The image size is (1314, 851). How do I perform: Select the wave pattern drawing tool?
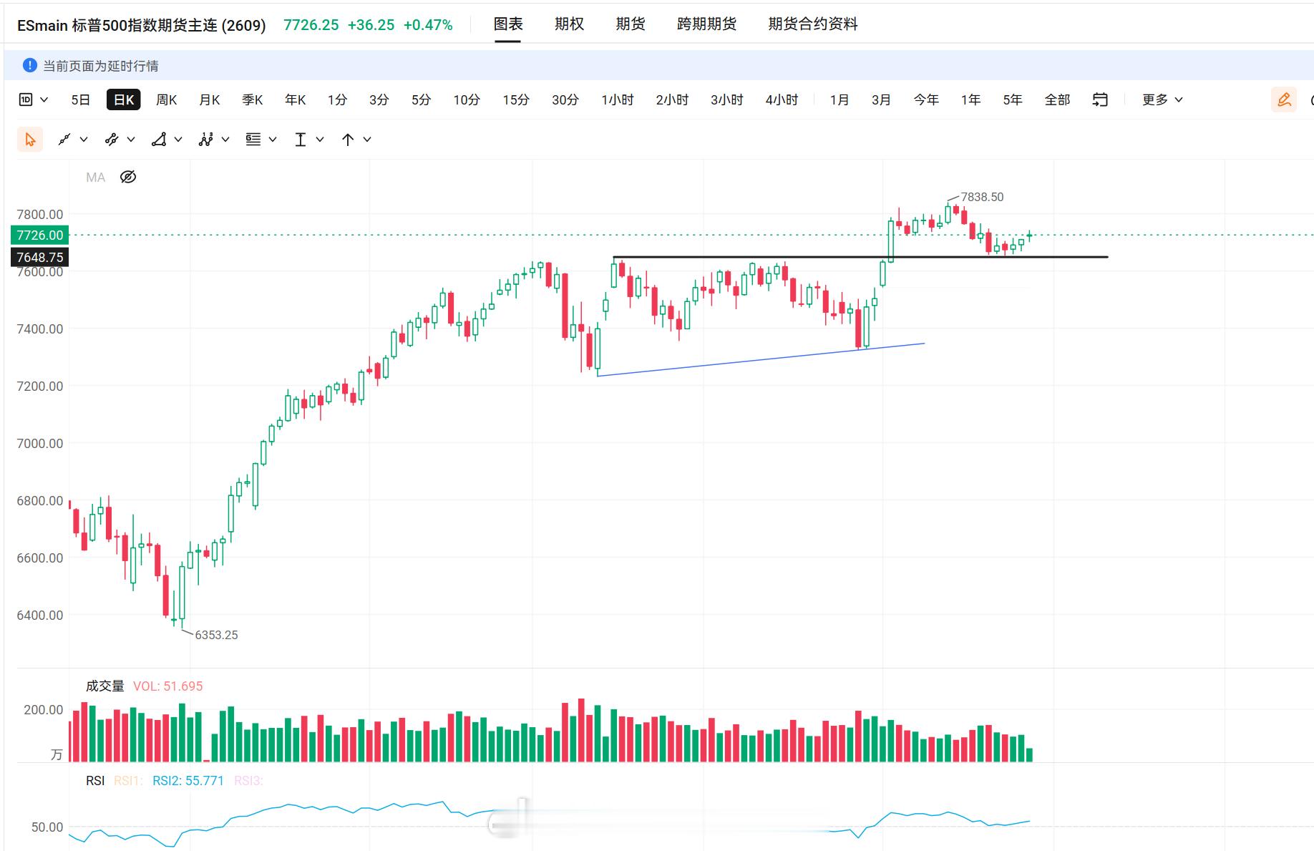(x=206, y=140)
